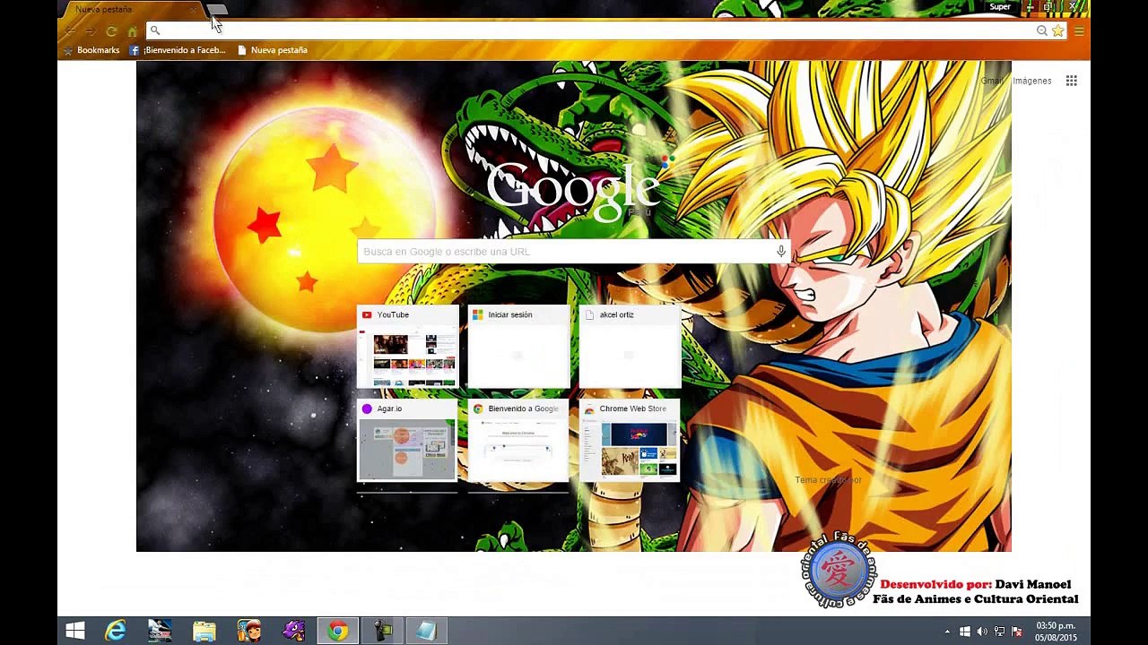Open the purple dragon game taskbar icon
The height and width of the screenshot is (645, 1148).
293,631
